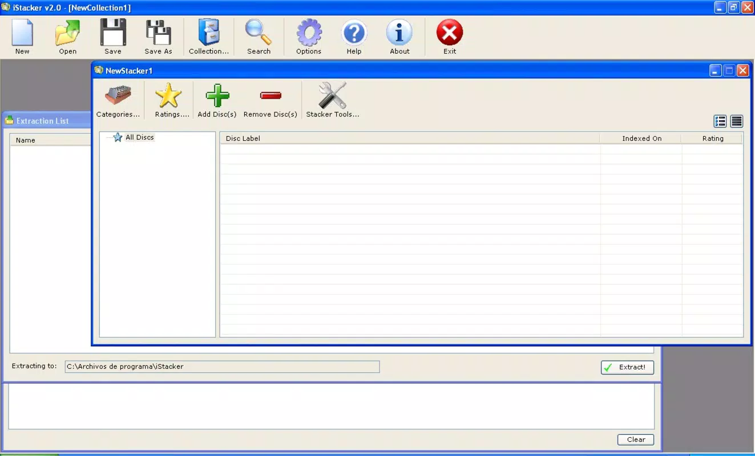Open the Collection... cabinet icon
The image size is (755, 456).
[209, 37]
